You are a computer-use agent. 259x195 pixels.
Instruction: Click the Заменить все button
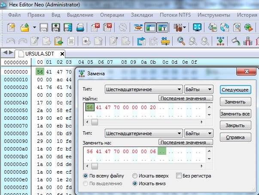[x=235, y=114]
